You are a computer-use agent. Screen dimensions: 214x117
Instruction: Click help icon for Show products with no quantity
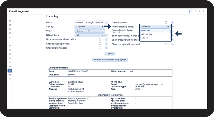click(172, 44)
